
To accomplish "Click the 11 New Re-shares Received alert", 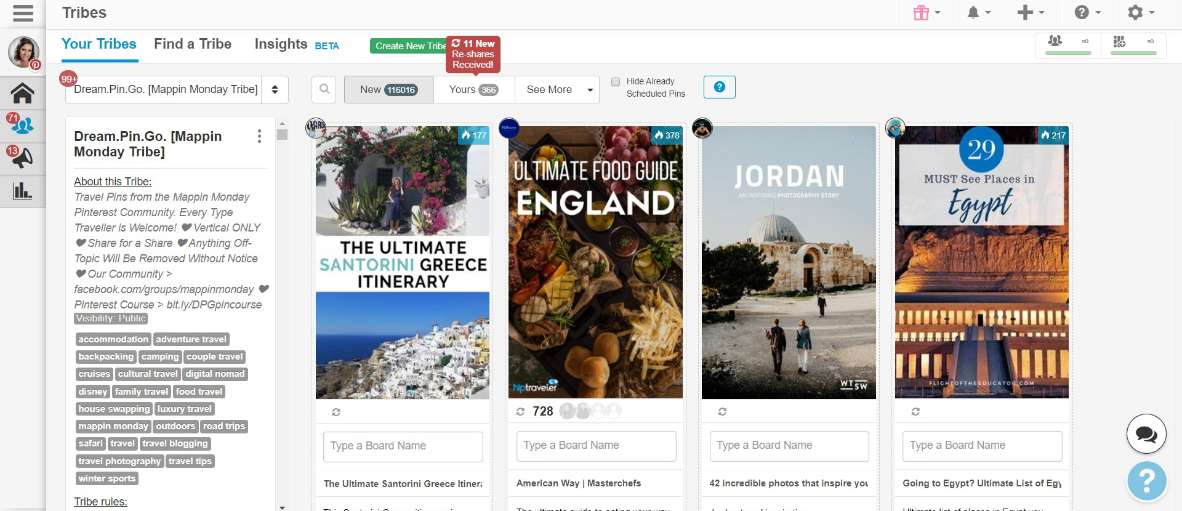I will pyautogui.click(x=473, y=54).
